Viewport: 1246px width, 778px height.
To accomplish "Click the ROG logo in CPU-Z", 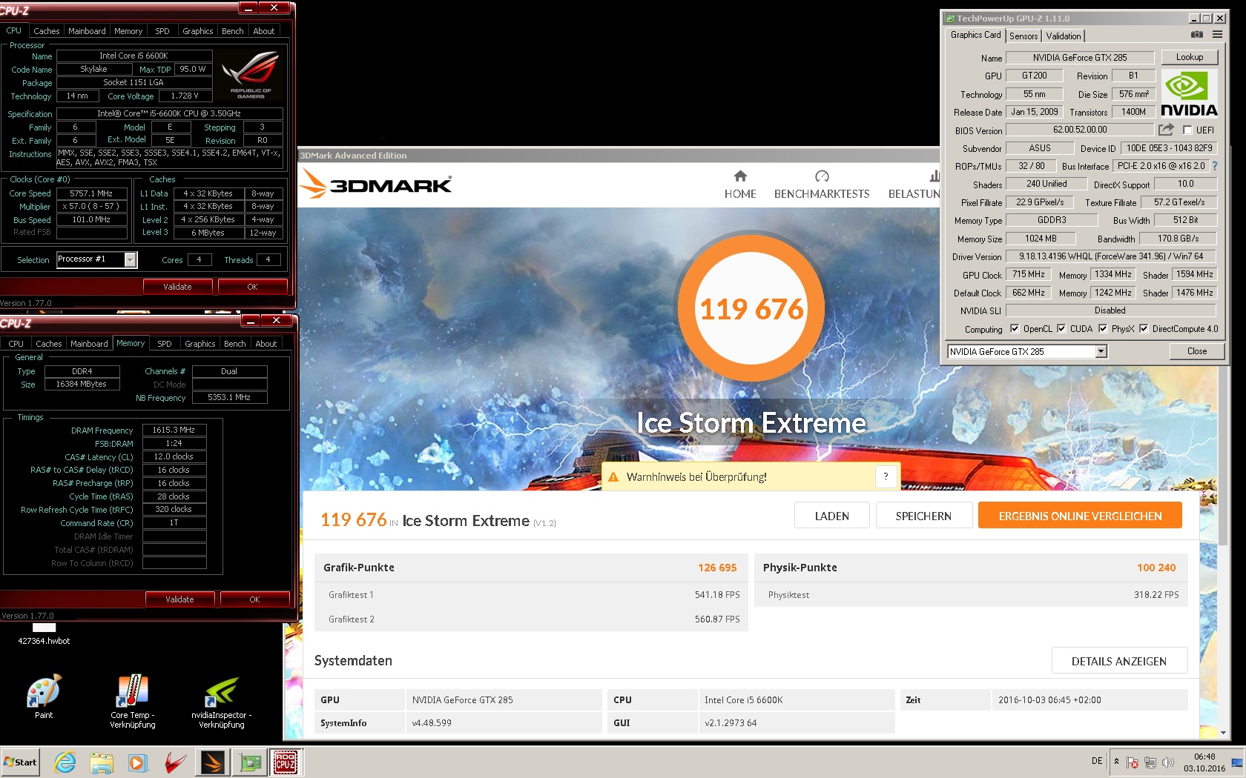I will tap(251, 75).
